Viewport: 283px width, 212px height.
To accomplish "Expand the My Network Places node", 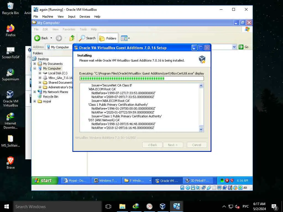I will (35, 92).
